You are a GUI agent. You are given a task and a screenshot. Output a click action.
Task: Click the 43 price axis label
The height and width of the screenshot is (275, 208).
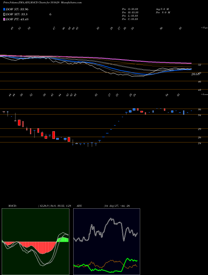(x=199, y=90)
